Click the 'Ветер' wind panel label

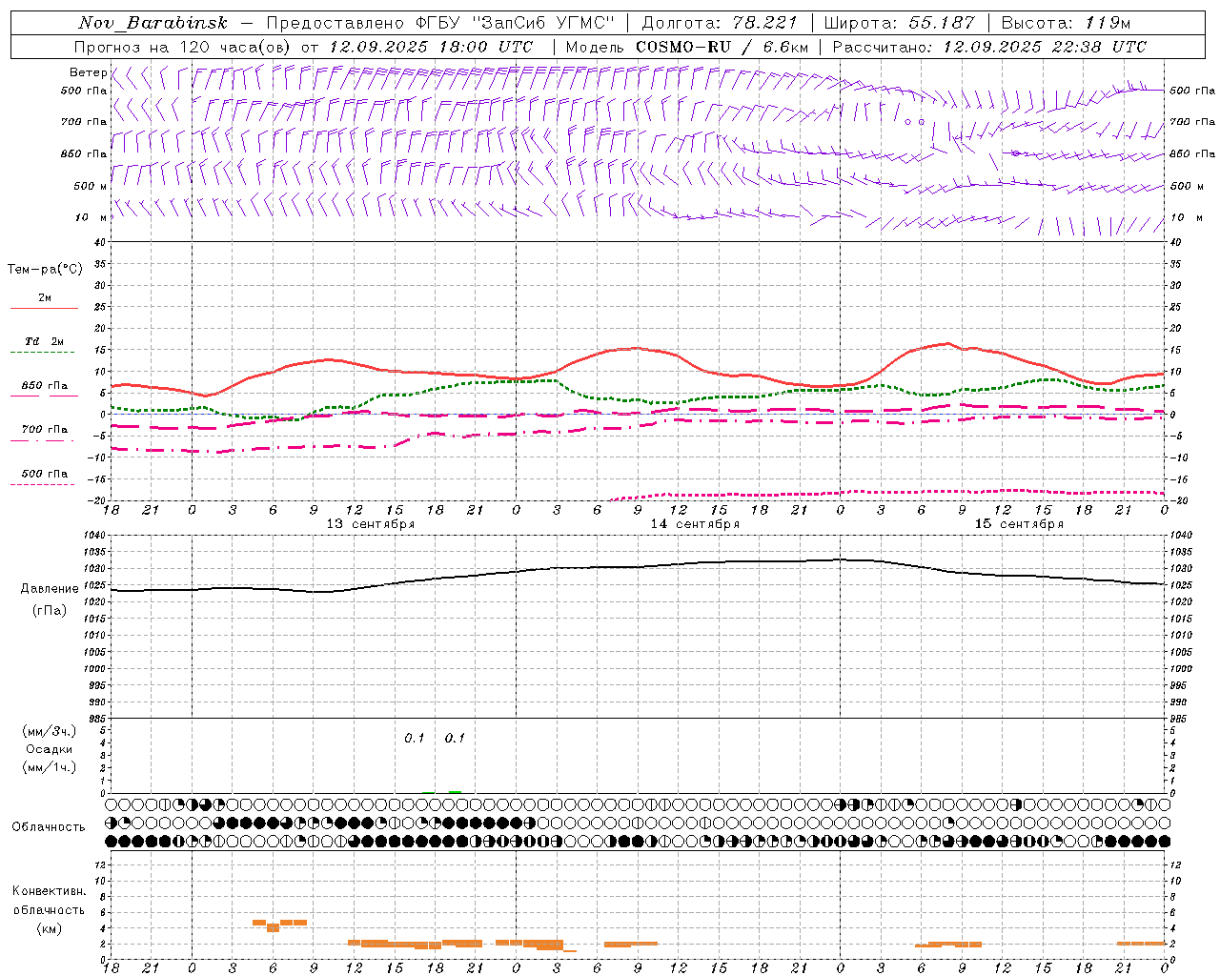[x=88, y=72]
